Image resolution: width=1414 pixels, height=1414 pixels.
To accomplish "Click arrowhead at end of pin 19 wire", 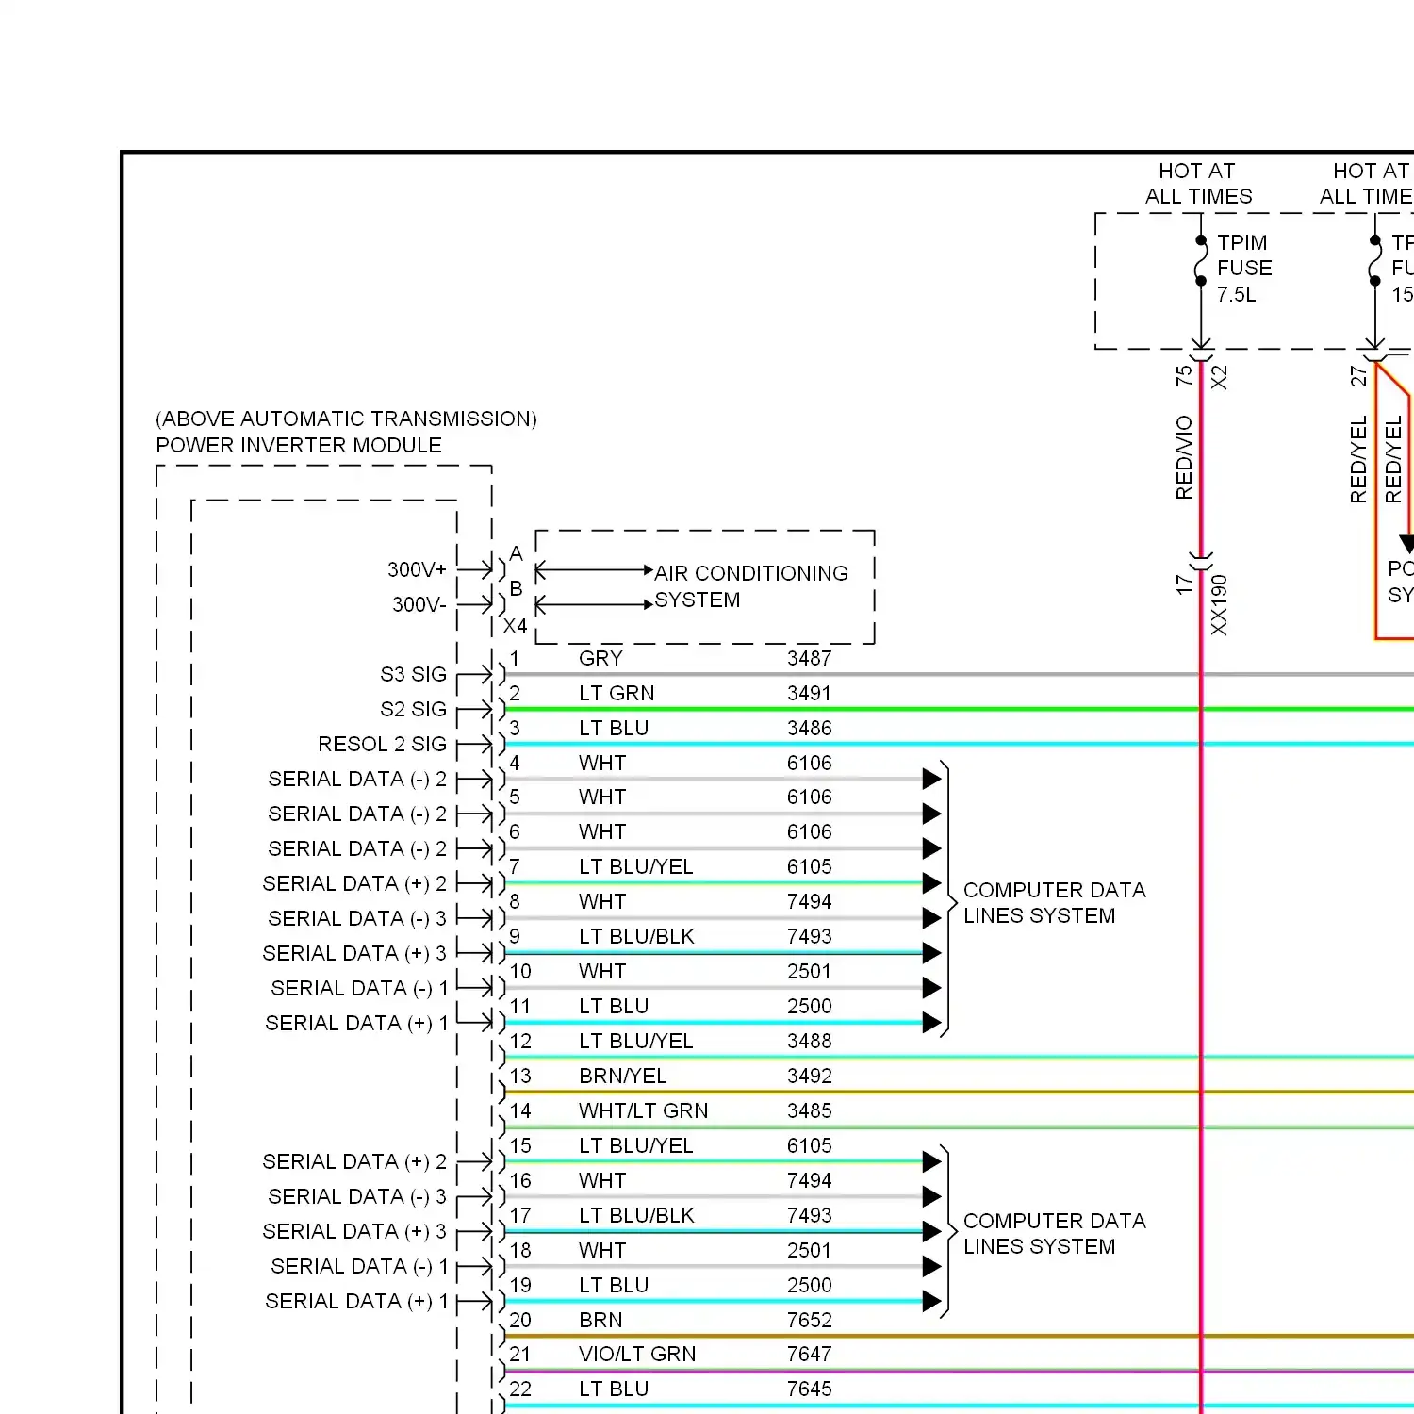I will click(x=931, y=1302).
